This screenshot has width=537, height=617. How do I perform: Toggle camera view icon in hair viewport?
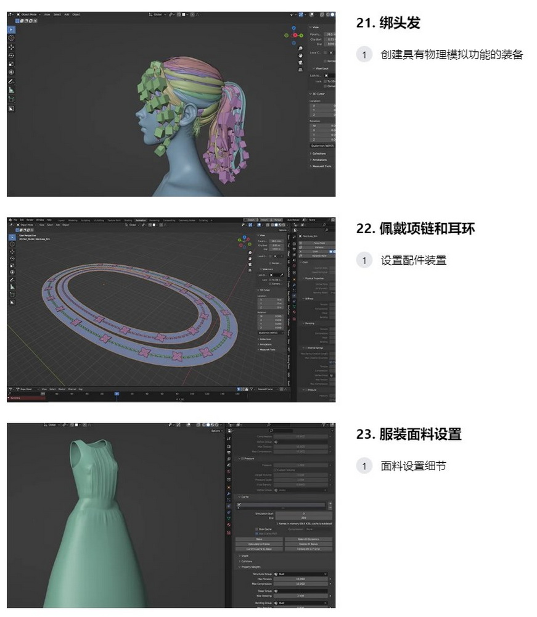(x=300, y=62)
